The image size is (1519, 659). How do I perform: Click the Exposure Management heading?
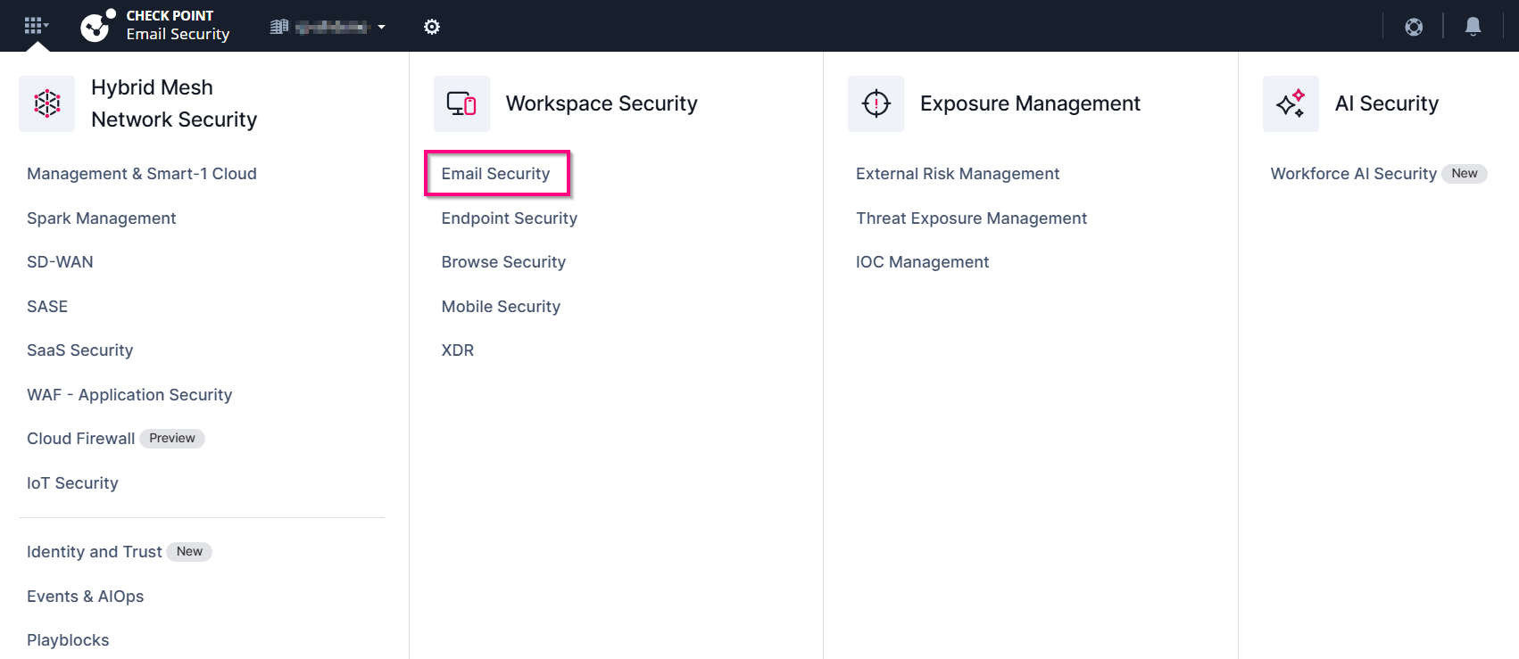click(1030, 103)
